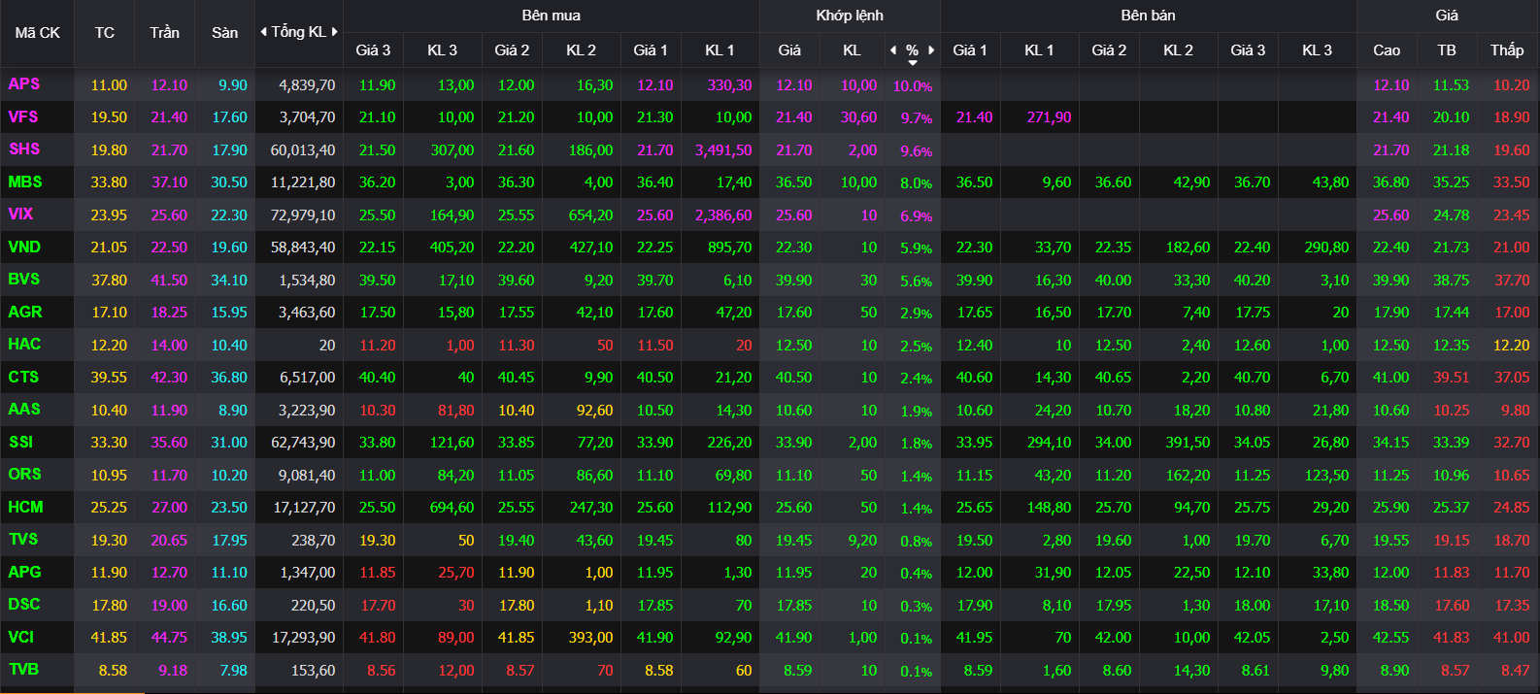Open the CTS stock symbol
The image size is (1540, 694).
[x=23, y=377]
